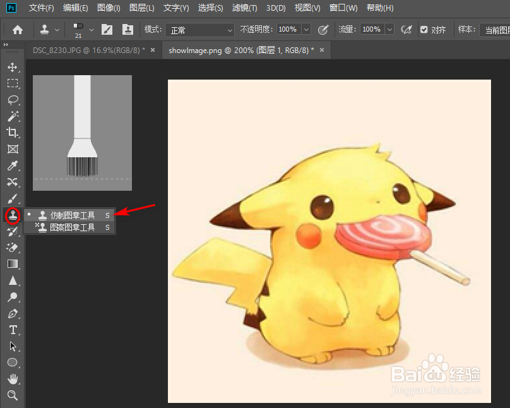Click the opacity 100% value field
This screenshot has width=510, height=408.
coord(289,30)
